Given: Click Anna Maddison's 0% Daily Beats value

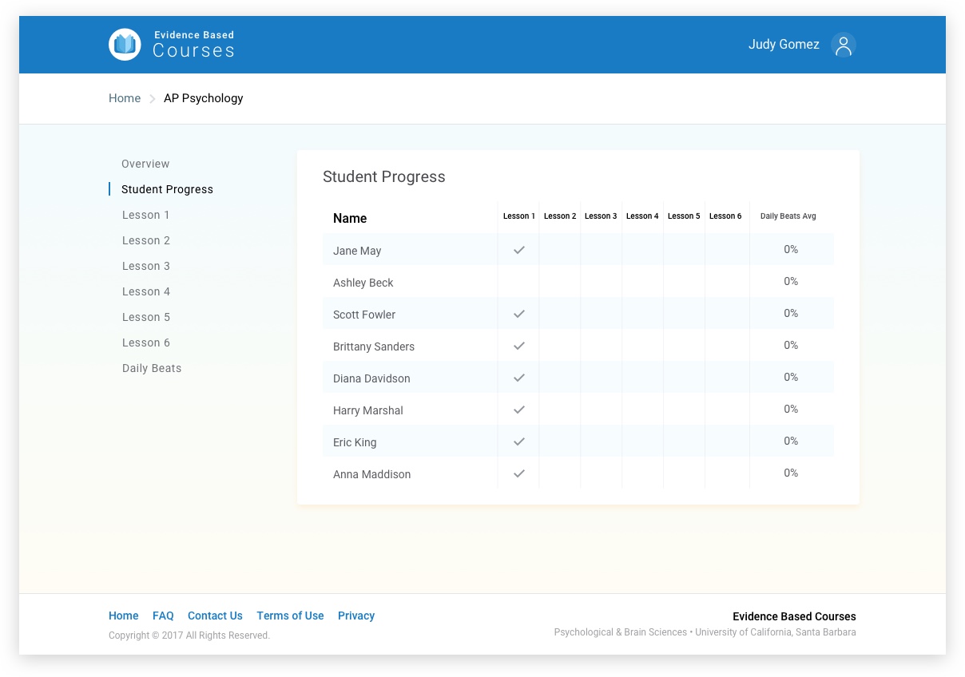Looking at the screenshot, I should pyautogui.click(x=791, y=473).
